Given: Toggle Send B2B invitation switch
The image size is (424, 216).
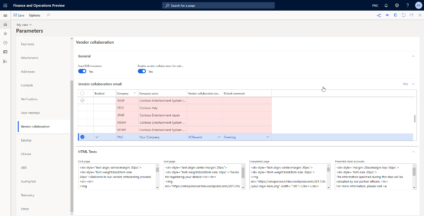Looking at the screenshot, I should click(x=82, y=71).
